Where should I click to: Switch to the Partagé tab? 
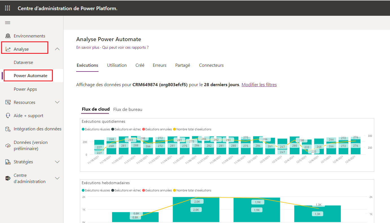click(183, 65)
